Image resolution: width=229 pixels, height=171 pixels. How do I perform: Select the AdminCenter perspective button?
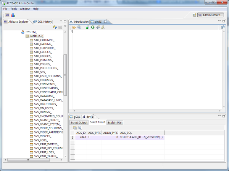pos(210,15)
